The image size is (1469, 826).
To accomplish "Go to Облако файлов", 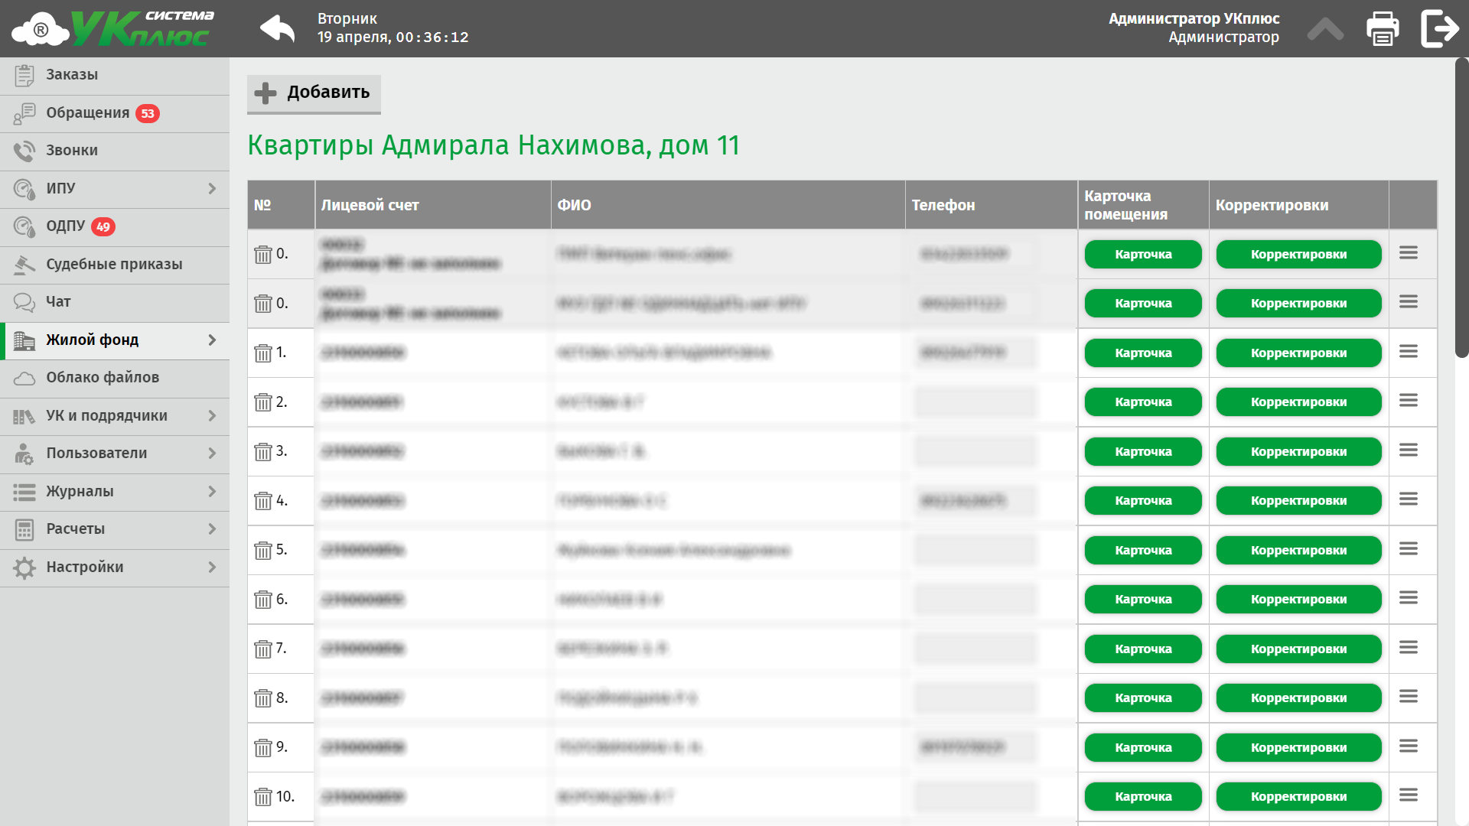I will click(x=103, y=378).
